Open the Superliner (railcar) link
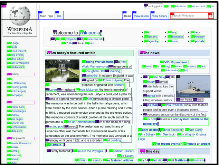Viewport: 219px width, 165px height. pyautogui.click(x=122, y=151)
